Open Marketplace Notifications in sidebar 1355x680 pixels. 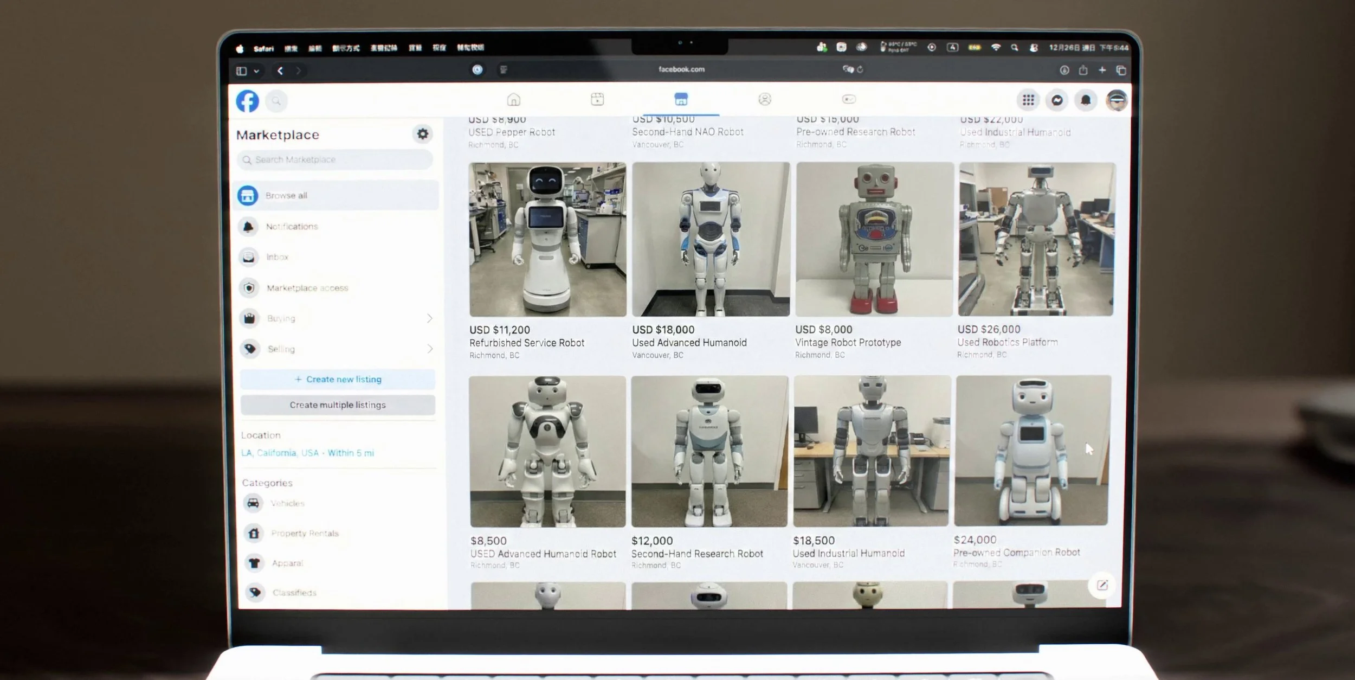[337, 226]
